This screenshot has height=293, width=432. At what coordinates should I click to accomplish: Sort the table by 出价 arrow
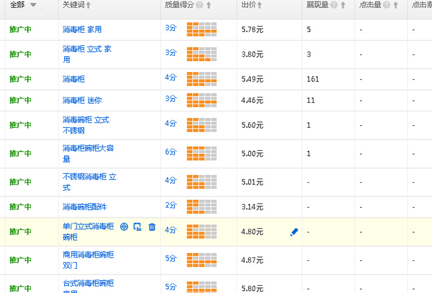point(260,5)
